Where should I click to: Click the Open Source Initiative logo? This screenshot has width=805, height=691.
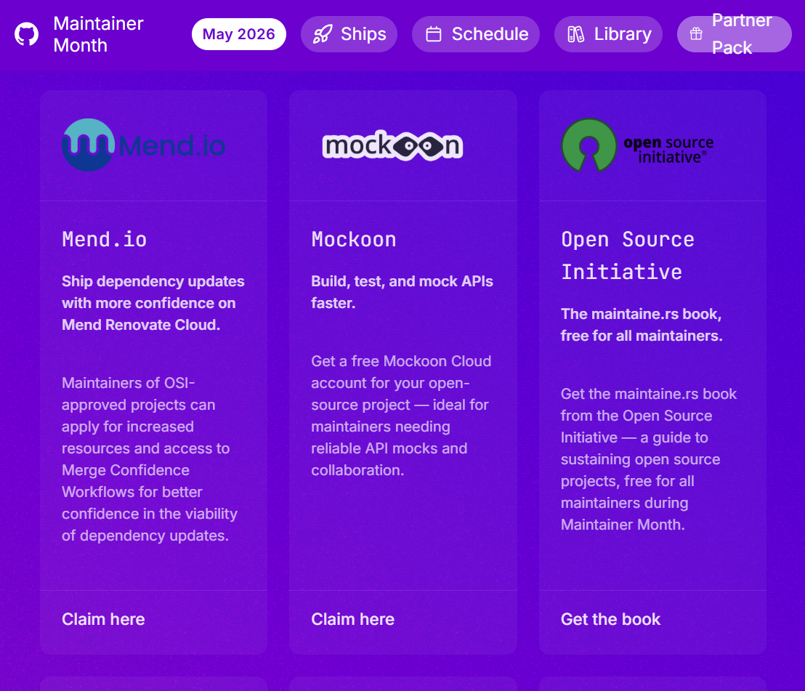(637, 145)
